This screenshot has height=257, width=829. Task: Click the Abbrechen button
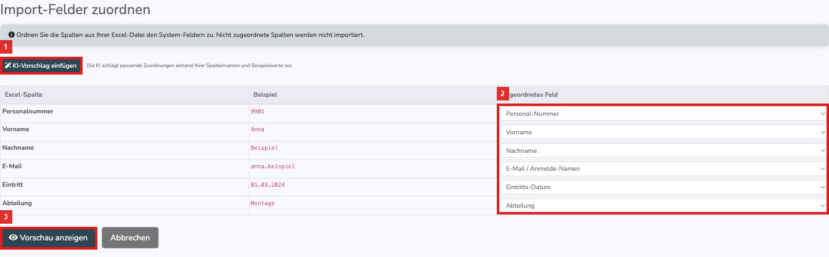point(130,237)
